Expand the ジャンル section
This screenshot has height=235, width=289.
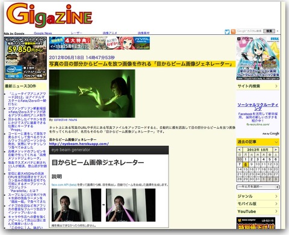[x=258, y=196]
